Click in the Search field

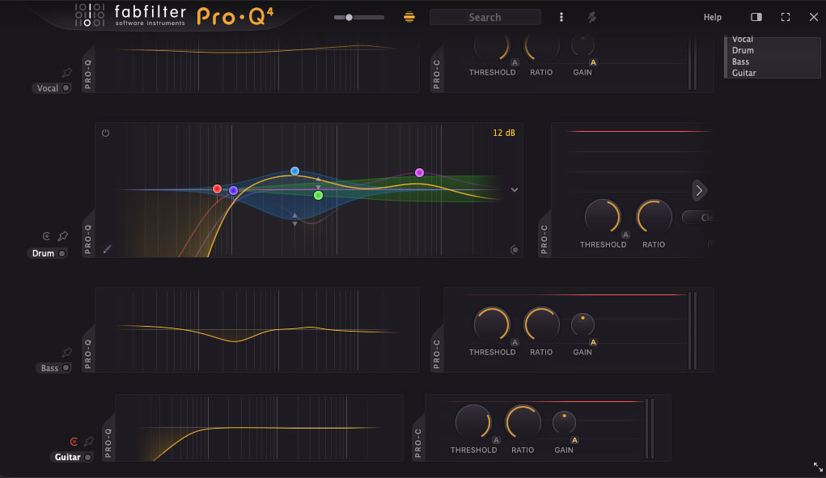[485, 17]
